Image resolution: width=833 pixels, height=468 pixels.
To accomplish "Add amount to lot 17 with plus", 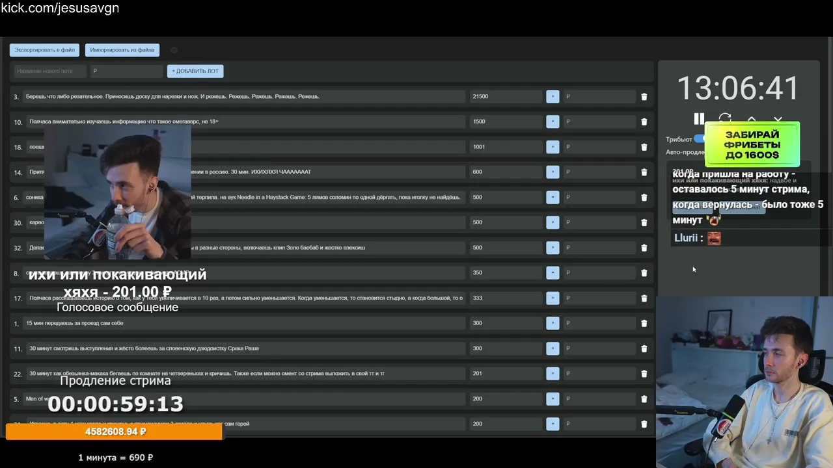I will click(x=553, y=298).
